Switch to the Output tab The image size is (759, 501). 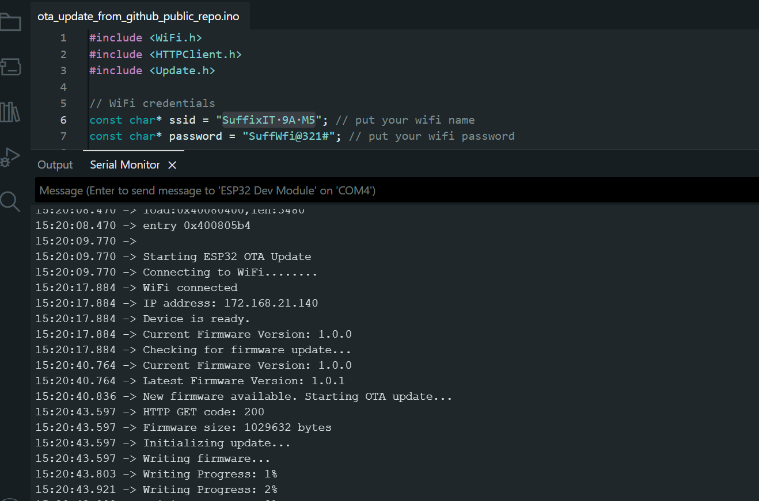click(x=55, y=165)
